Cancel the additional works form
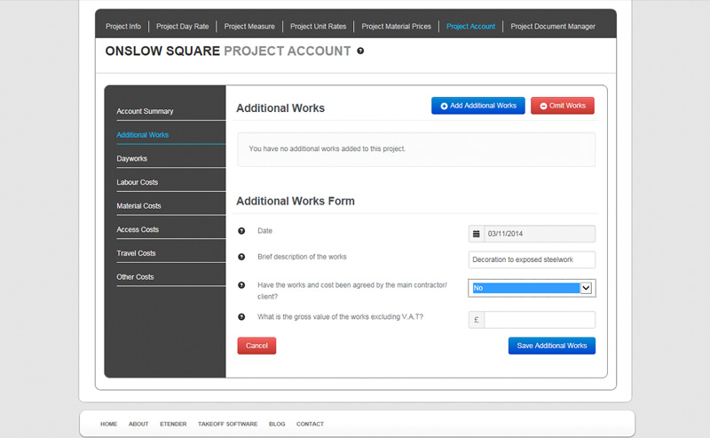 256,346
